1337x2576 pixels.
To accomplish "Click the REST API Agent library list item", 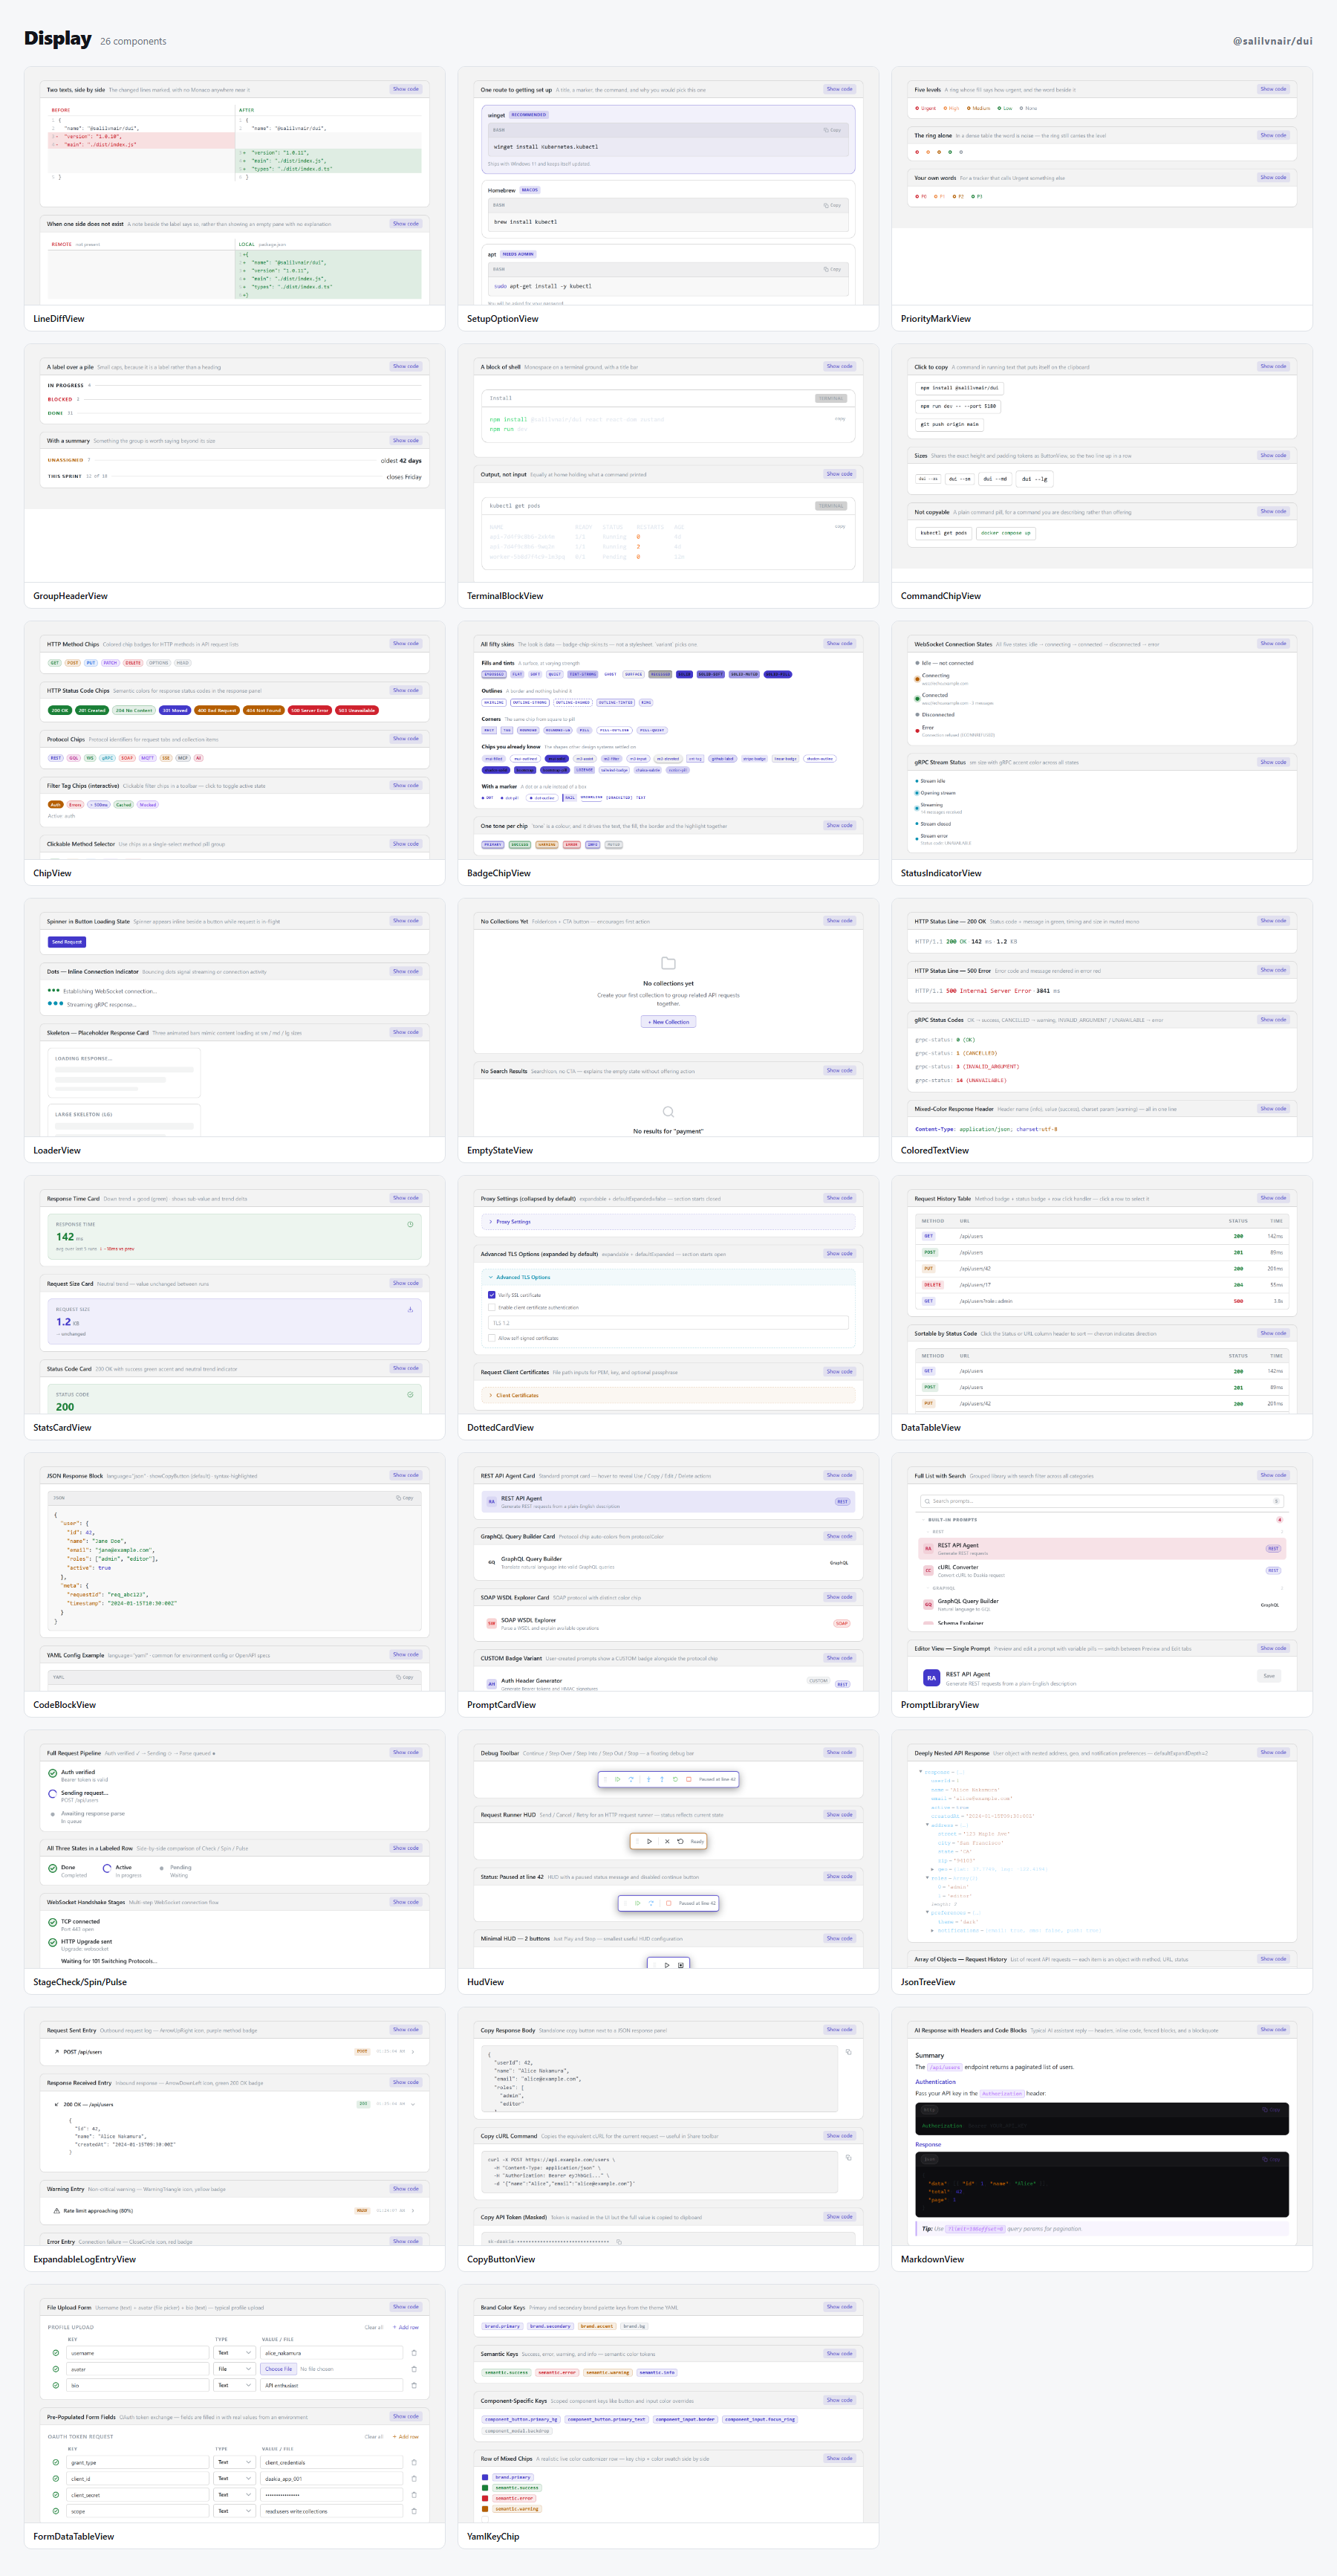I will coord(1102,1548).
